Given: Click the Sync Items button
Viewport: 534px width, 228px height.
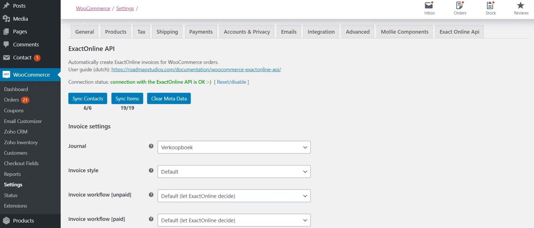Looking at the screenshot, I should 127,98.
